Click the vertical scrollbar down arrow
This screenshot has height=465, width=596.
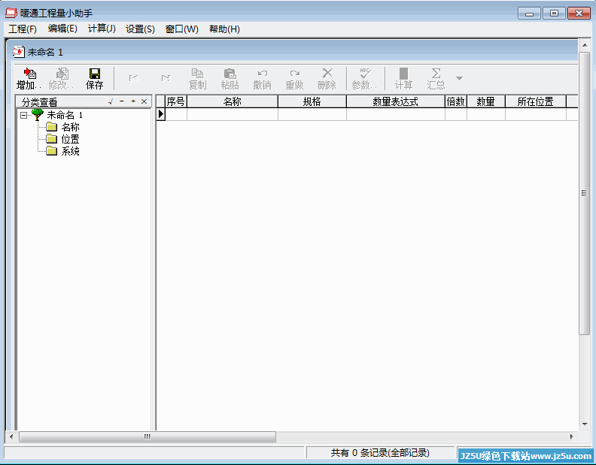click(584, 424)
